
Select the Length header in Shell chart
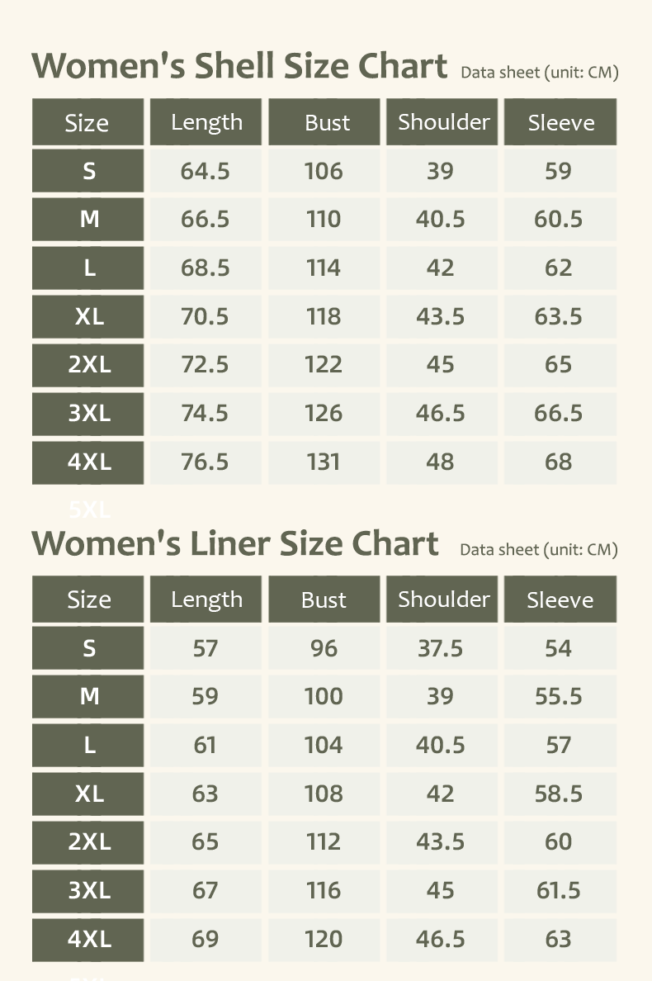pos(206,122)
